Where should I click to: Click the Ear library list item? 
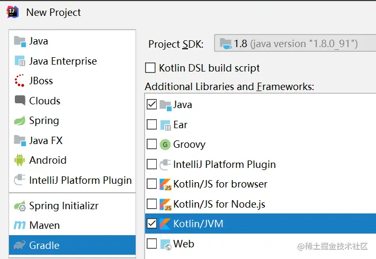coord(180,125)
